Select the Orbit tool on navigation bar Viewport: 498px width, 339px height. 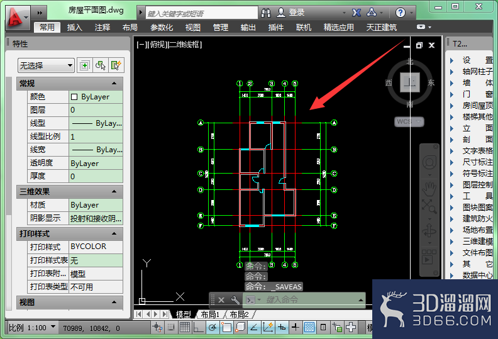click(x=429, y=231)
